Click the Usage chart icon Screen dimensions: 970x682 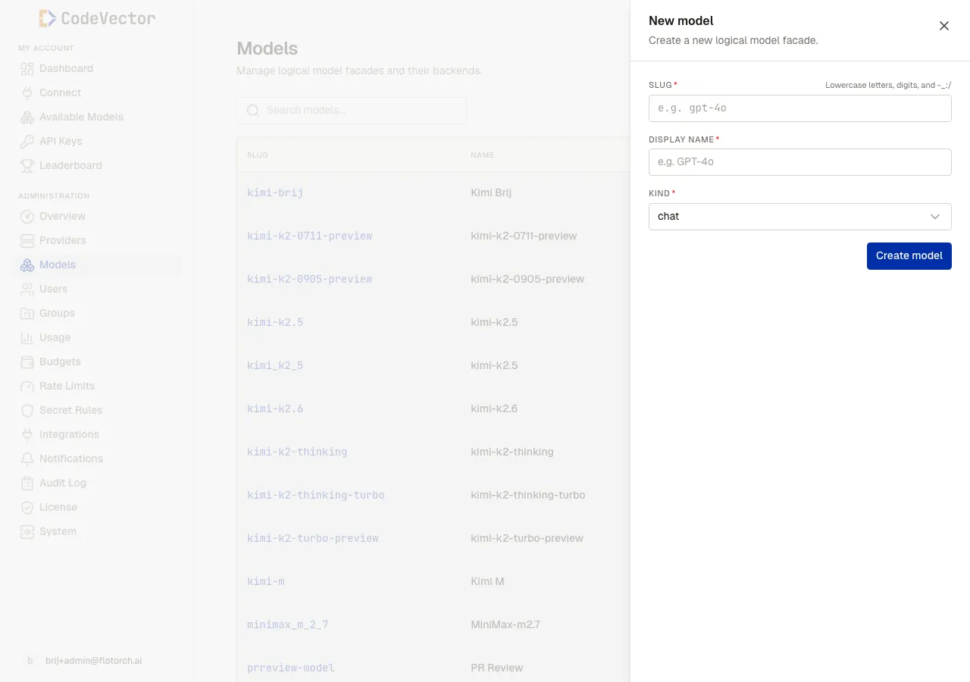[27, 337]
